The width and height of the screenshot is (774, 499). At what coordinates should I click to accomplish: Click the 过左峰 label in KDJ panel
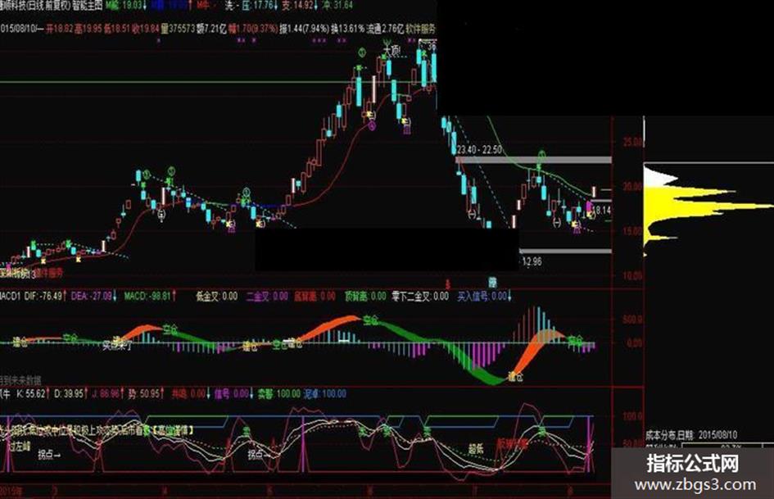click(19, 446)
